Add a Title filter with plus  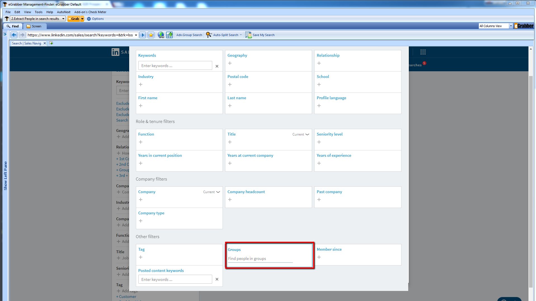point(230,142)
